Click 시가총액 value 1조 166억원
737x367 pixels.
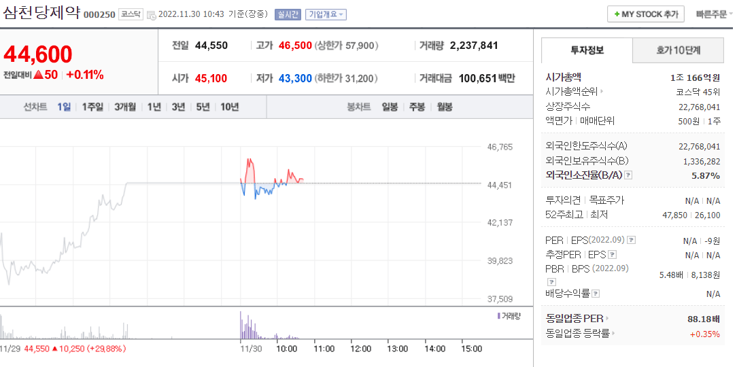(695, 78)
